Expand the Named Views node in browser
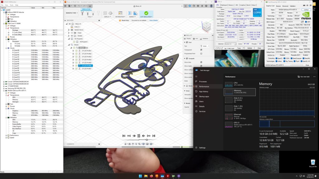The height and width of the screenshot is (179, 319). (69, 30)
